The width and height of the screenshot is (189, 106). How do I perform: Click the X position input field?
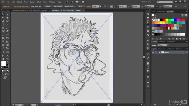pyautogui.click(x=123, y=6)
